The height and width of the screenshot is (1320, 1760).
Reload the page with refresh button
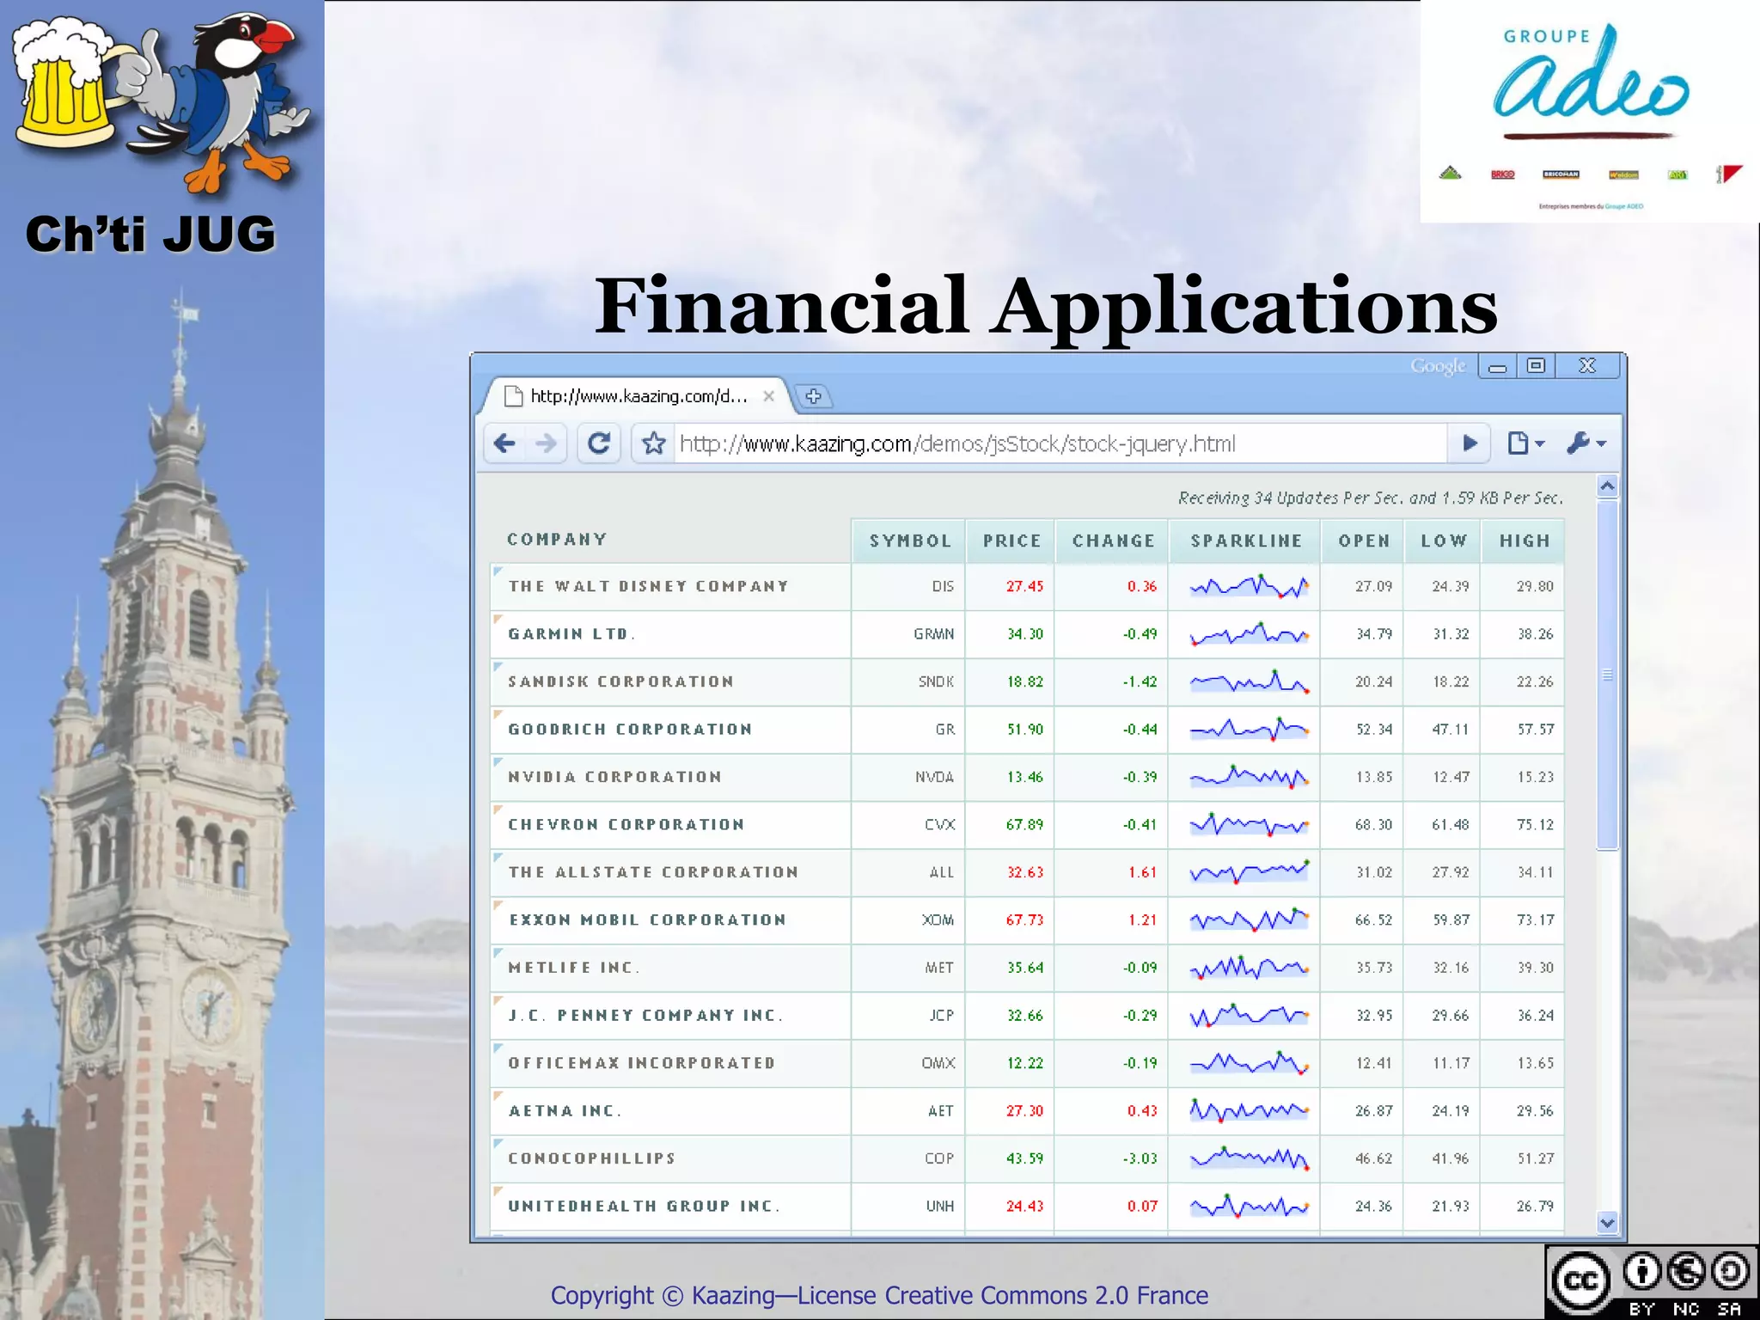coord(599,443)
